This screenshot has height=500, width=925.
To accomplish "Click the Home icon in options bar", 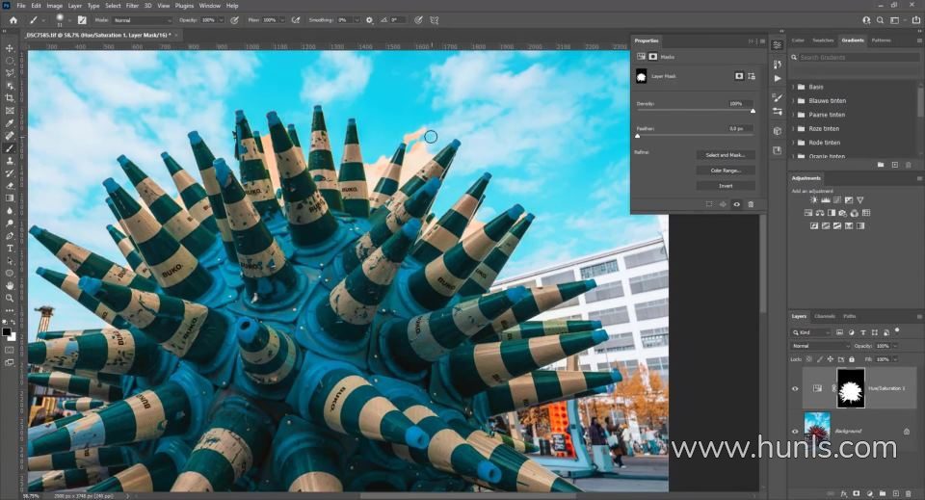I will (13, 20).
